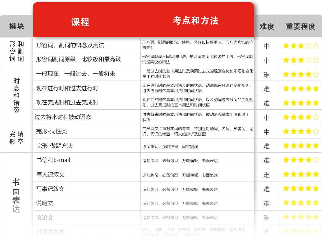Open course 现在进行时和过去进行时

pyautogui.click(x=67, y=88)
